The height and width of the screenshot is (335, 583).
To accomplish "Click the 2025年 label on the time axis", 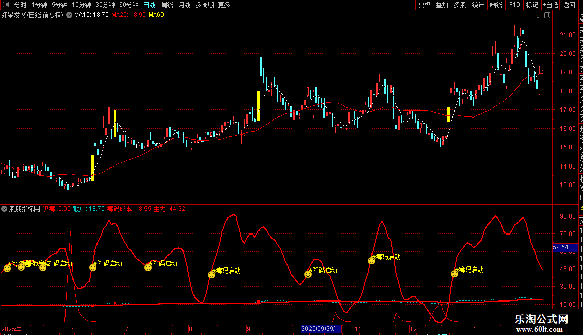I will [x=11, y=329].
